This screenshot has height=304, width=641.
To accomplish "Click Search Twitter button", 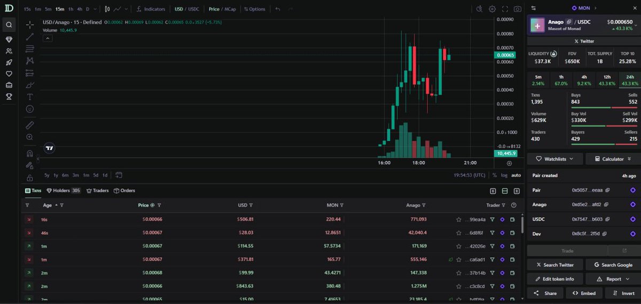I will (554, 265).
